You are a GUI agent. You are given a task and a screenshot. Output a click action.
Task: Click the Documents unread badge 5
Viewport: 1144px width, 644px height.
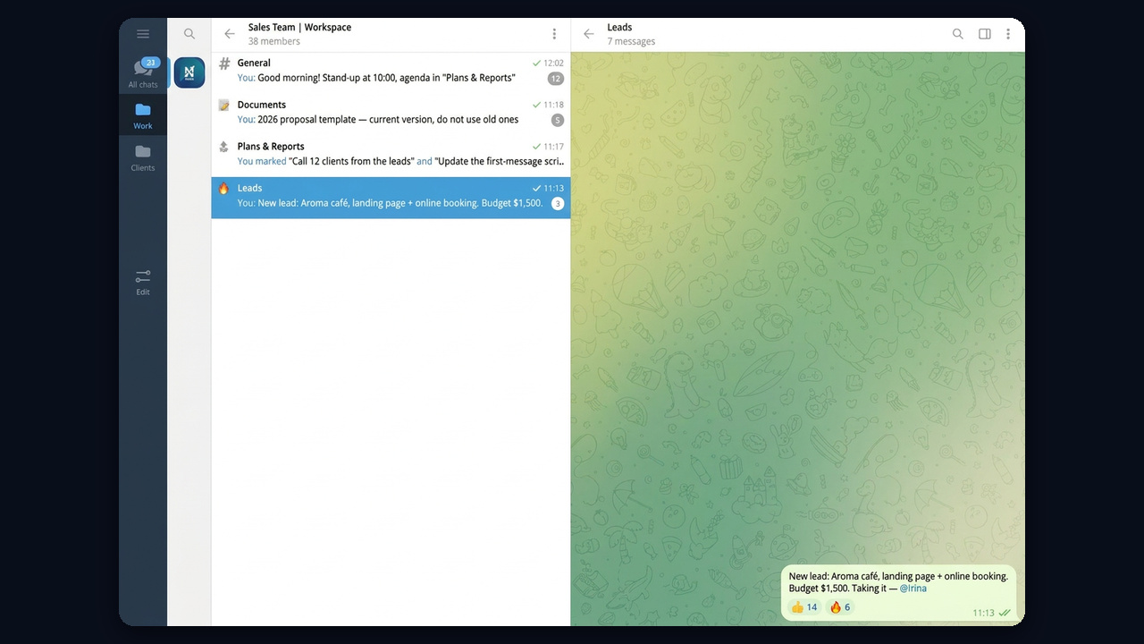[x=558, y=120]
